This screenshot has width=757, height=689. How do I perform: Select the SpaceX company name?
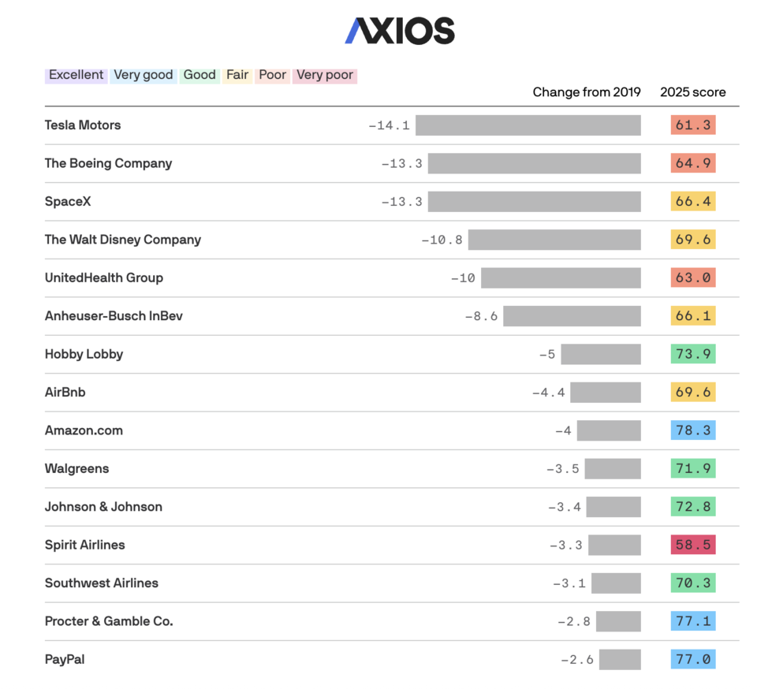(x=68, y=201)
